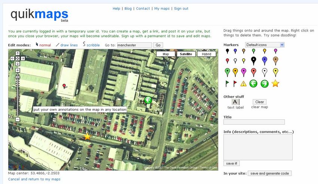This screenshot has height=184, width=318.
Task: Click Cancel and return to my maps
Action: 34,179
